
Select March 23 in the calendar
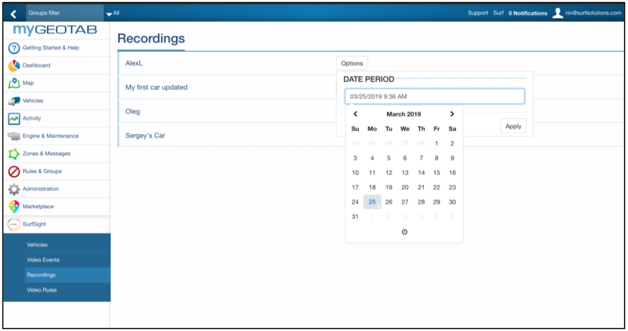pos(452,188)
